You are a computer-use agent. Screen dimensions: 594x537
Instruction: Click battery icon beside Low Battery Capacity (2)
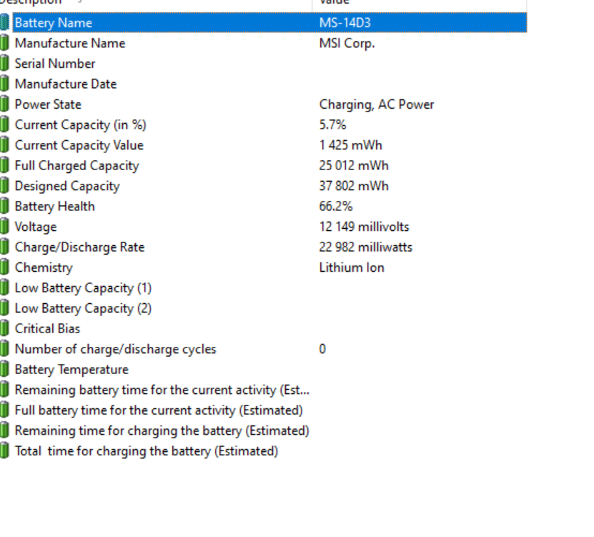click(x=4, y=308)
